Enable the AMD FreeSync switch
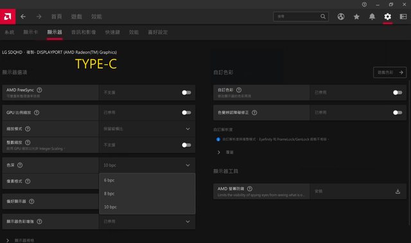 [186, 93]
